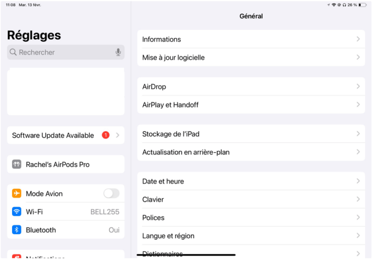Open Date et heure settings
Viewport: 373px width, 264px height.
tap(251, 181)
